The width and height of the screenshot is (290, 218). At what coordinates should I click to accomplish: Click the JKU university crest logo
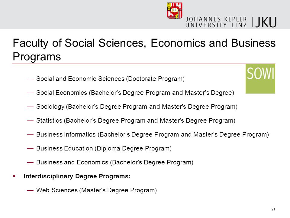coord(175,11)
